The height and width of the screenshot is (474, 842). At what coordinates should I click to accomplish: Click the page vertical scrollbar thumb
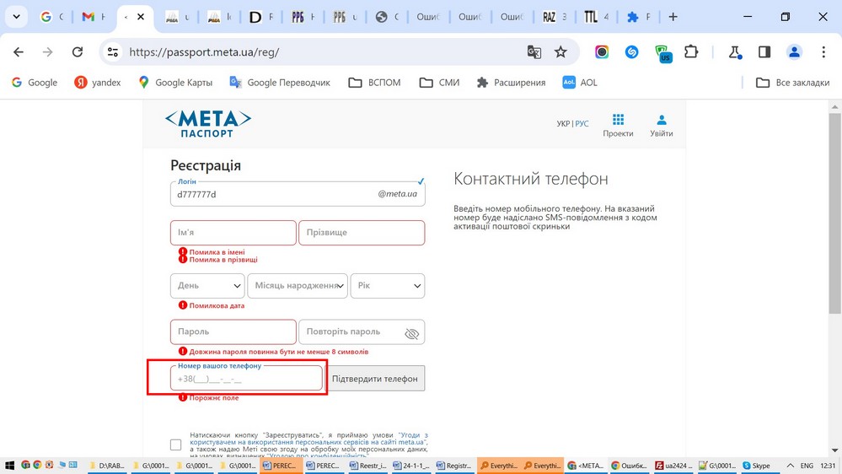tap(834, 213)
